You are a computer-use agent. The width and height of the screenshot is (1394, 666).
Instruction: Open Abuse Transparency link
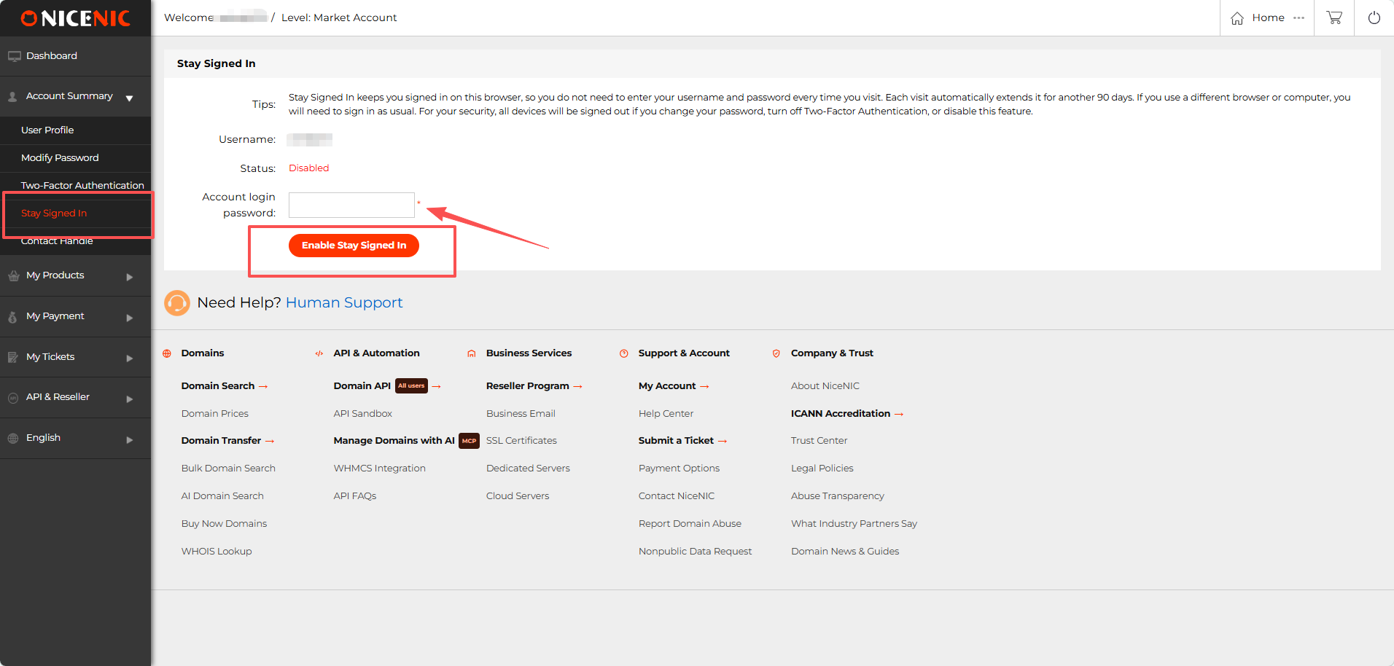click(837, 496)
